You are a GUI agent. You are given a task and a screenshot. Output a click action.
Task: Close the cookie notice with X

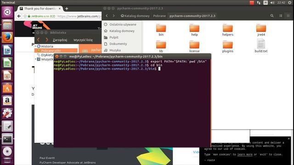point(289,138)
